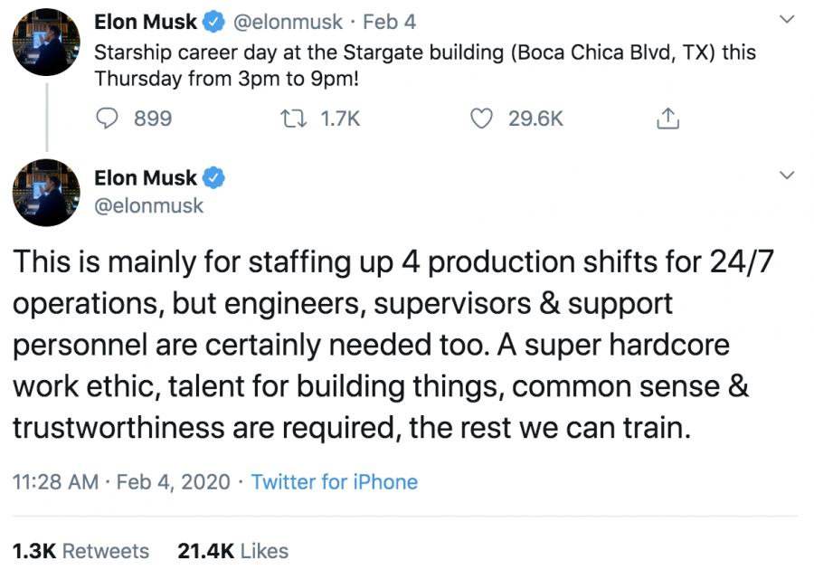
Task: Expand the first tweet's chevron menu
Action: 787,20
